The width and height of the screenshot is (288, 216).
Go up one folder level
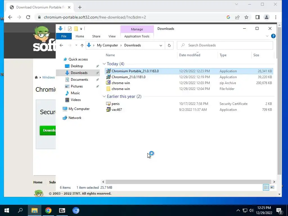coord(82,45)
